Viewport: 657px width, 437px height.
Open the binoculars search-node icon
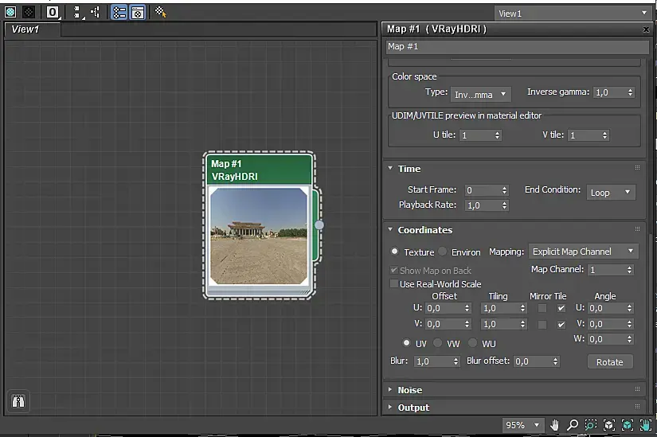18,401
